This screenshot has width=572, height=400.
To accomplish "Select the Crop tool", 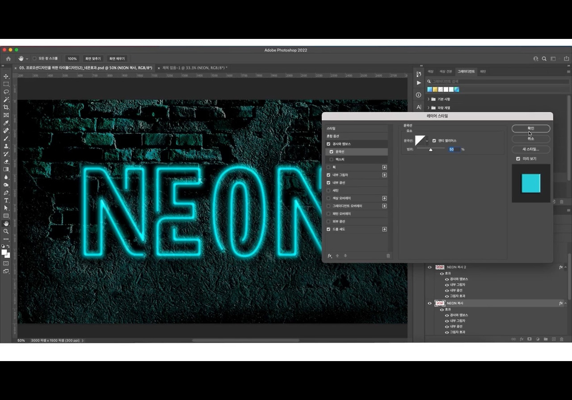I will coord(6,107).
